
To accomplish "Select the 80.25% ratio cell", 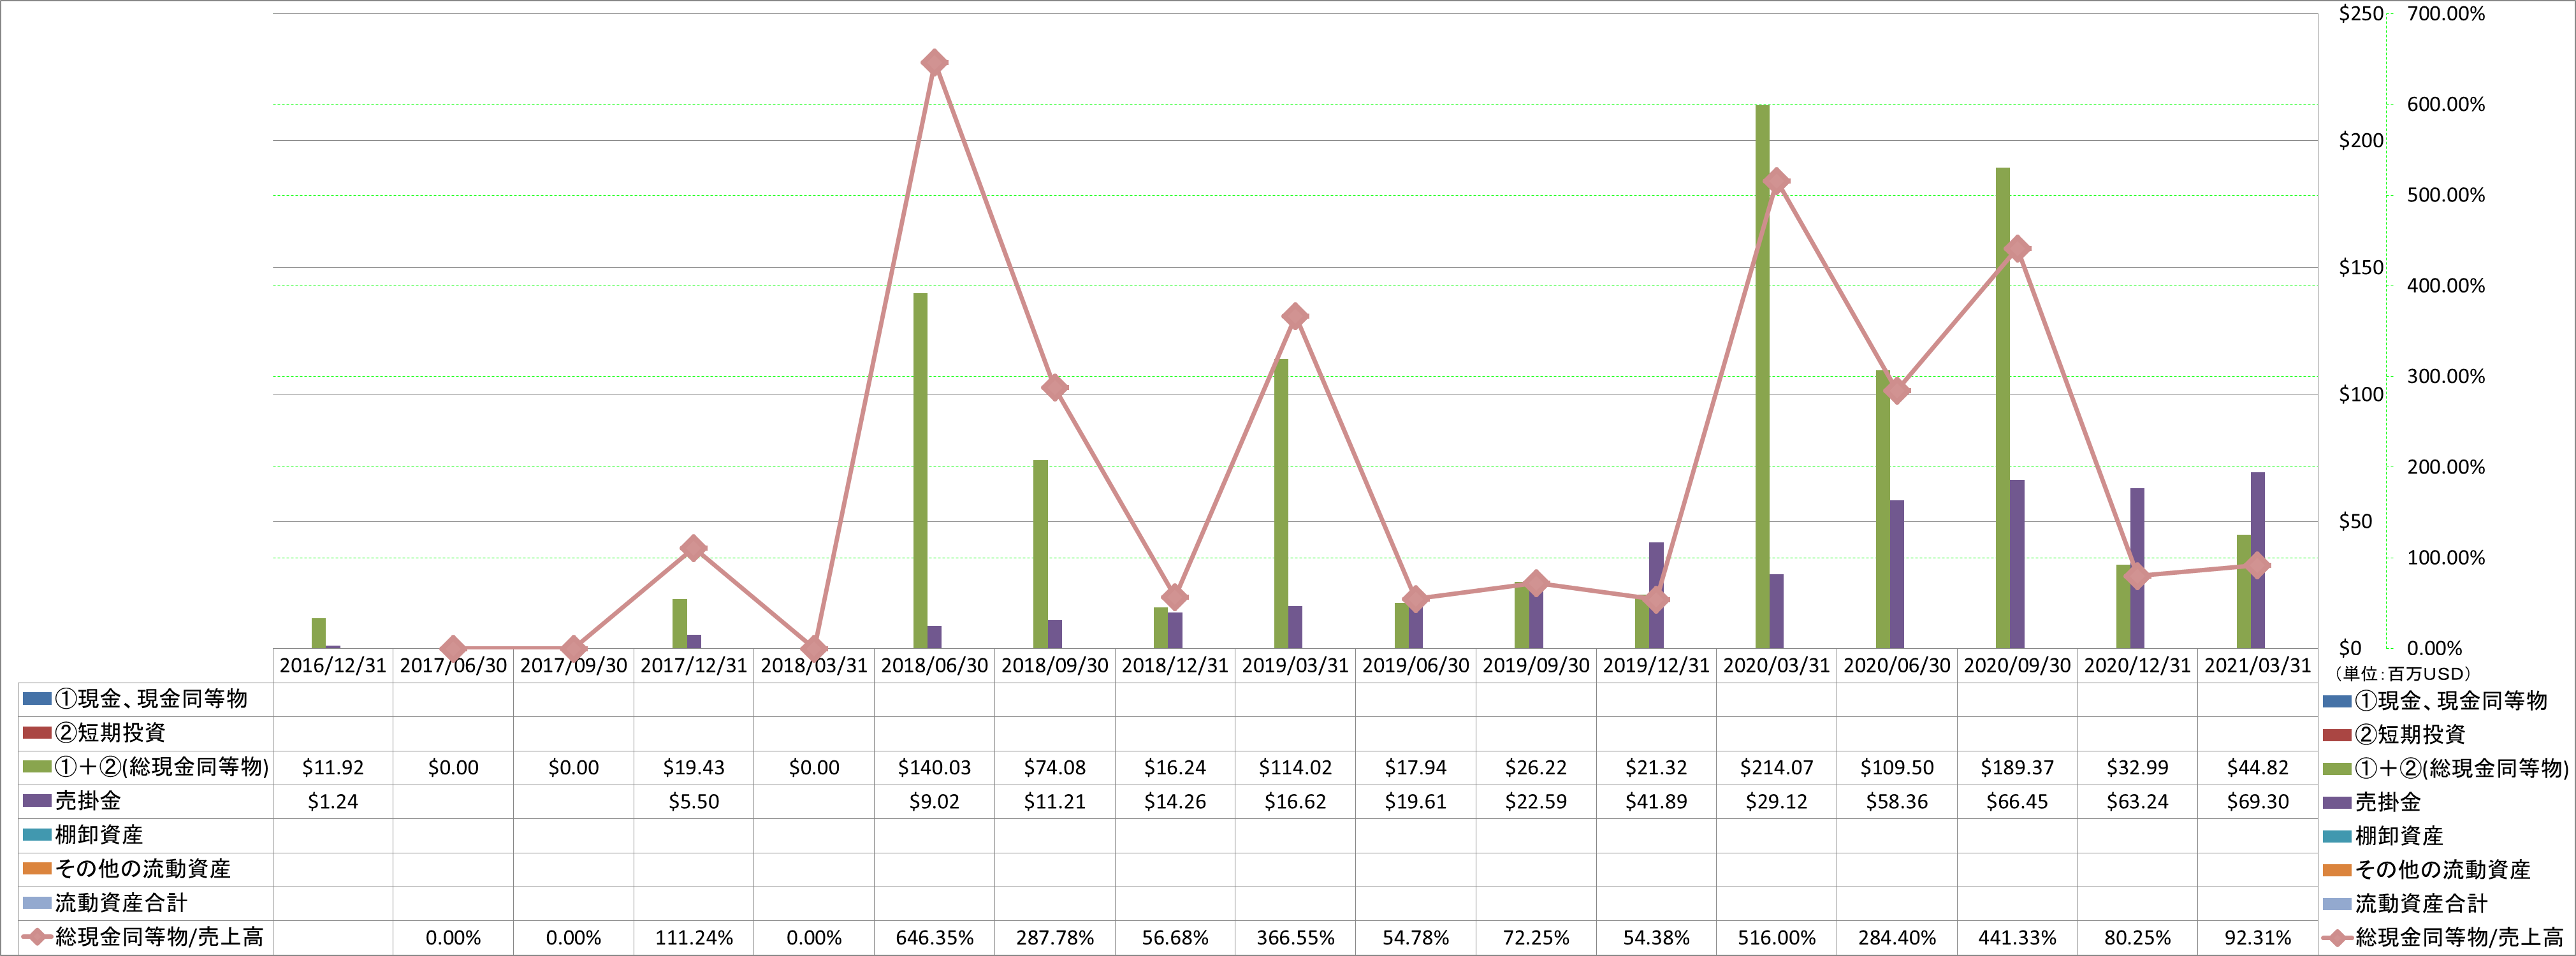I will click(x=2138, y=938).
